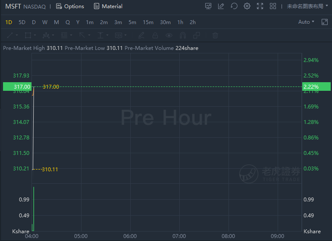Expand chart panel with the corner arrow icon

pos(324,22)
